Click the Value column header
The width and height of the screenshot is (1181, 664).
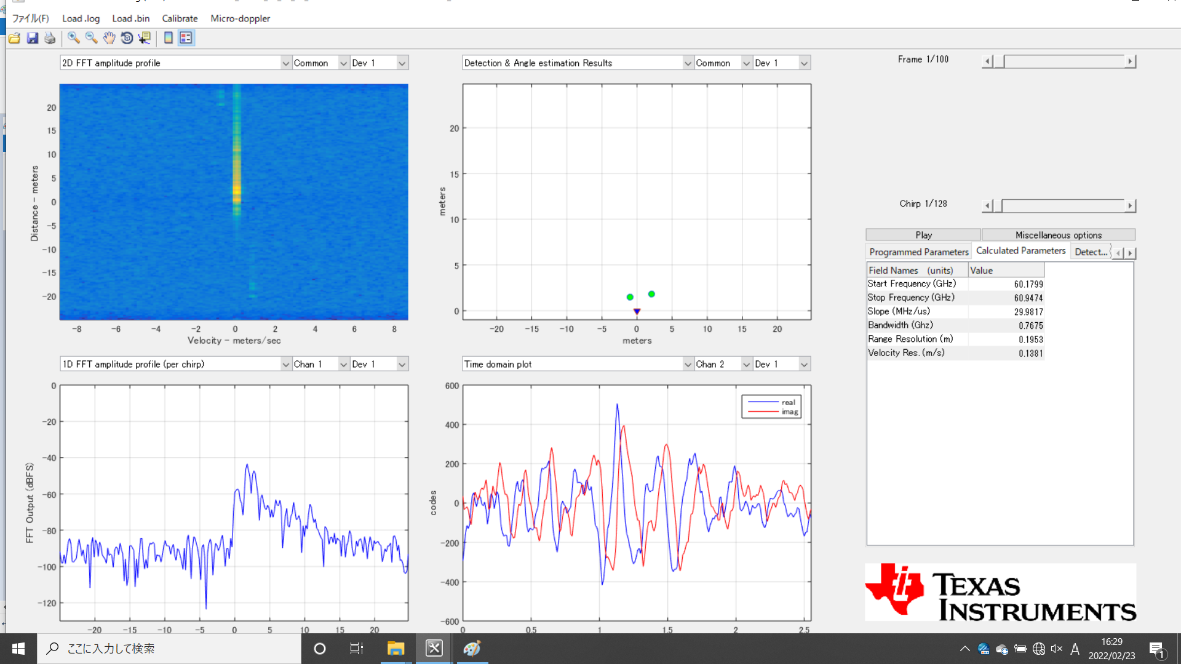tap(1006, 270)
